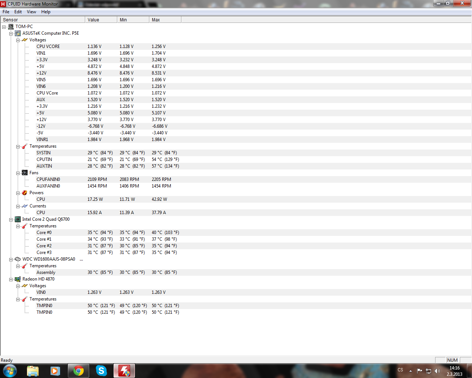Click the Radeon Voltages lightning icon

coord(25,286)
